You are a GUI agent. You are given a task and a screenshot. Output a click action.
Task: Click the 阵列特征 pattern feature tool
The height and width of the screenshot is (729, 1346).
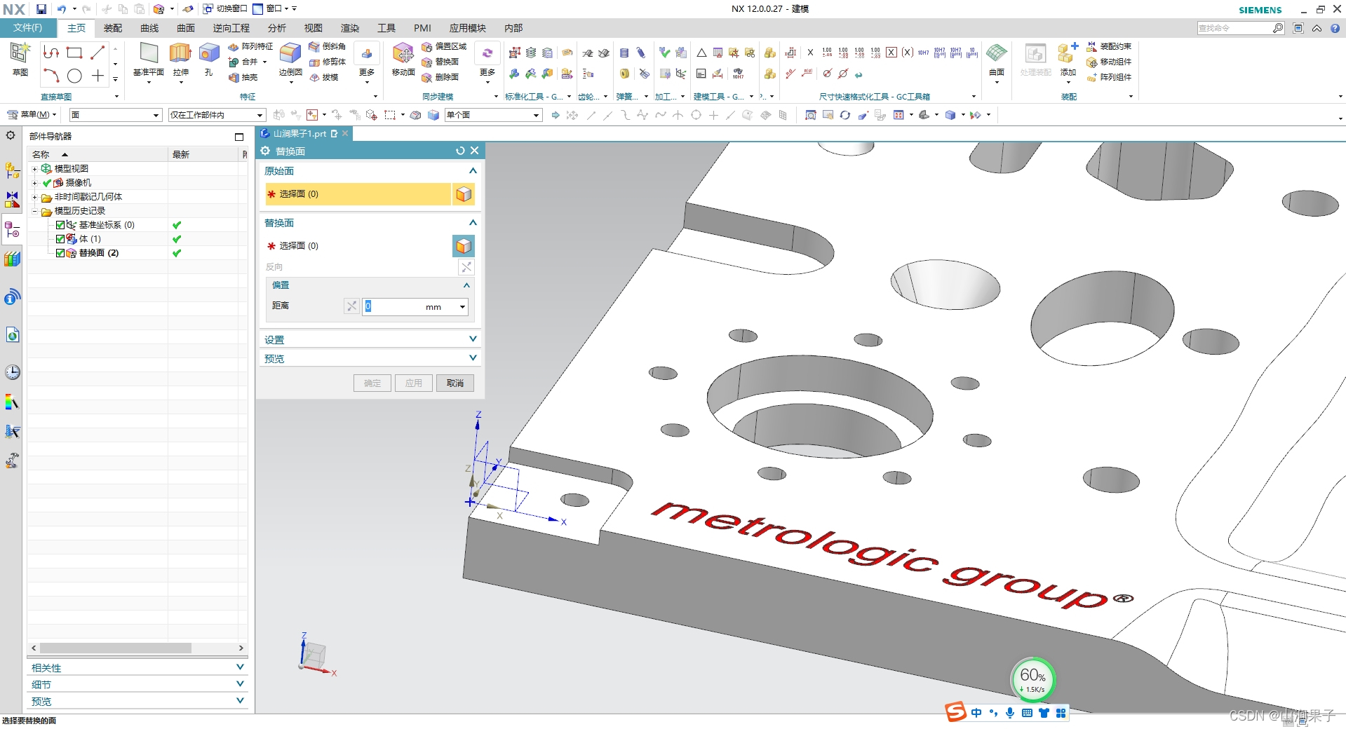click(x=250, y=46)
